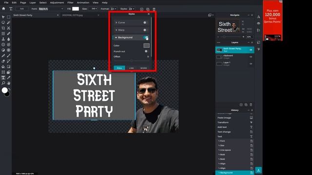Viewport: 312px width, 175px height.
Task: Expand the Warp section
Action: pos(116,30)
